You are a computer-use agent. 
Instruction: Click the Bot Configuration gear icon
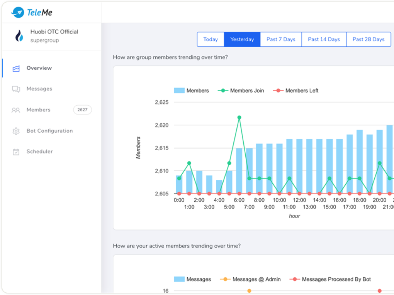(x=16, y=131)
